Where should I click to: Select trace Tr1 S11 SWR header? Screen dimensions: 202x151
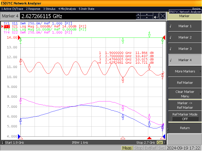coord(38,23)
